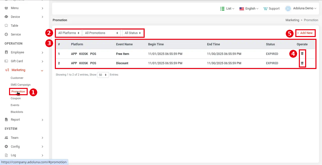
Task: Open the All Promotions dropdown filter
Action: coord(101,33)
